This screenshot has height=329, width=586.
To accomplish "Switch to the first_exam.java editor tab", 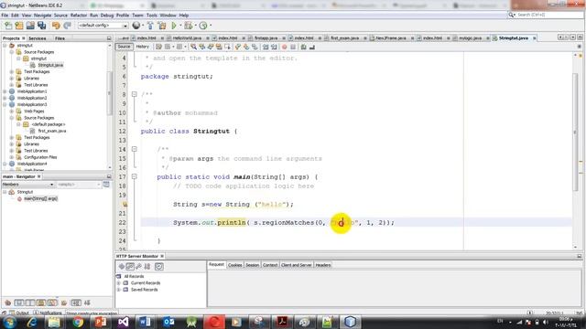I will (344, 38).
